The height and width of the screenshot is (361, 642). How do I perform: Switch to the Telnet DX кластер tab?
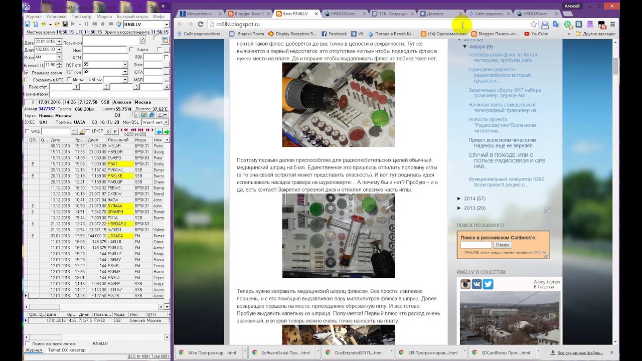point(67,350)
